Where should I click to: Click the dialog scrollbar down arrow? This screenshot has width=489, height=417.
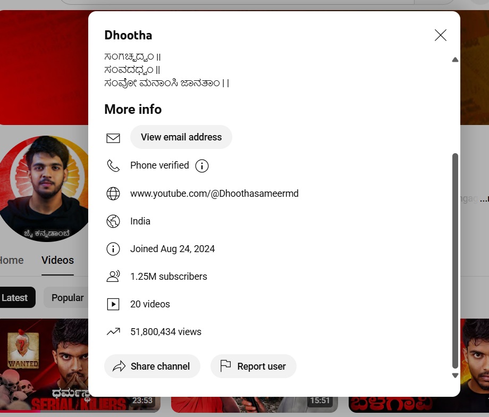[x=455, y=375]
